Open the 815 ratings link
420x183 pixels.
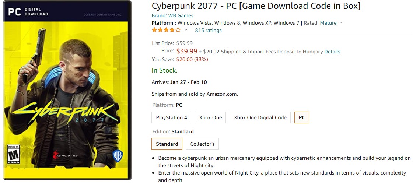(208, 31)
